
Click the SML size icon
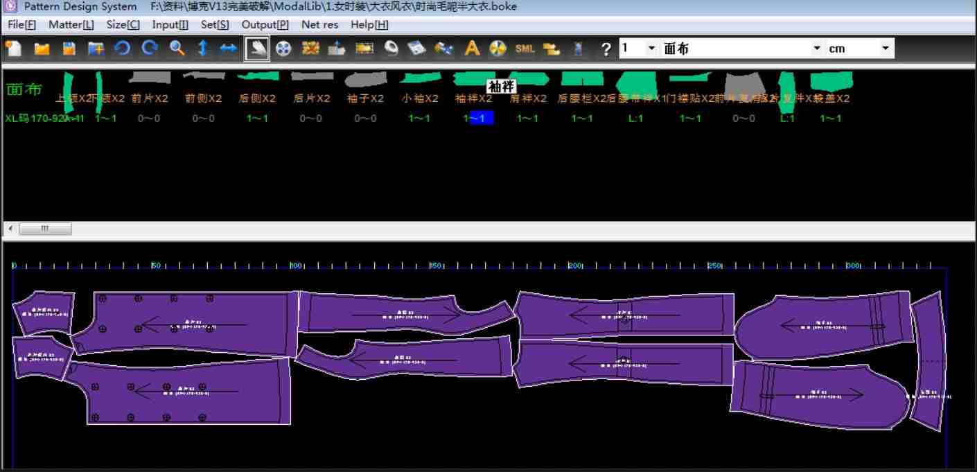coord(525,49)
